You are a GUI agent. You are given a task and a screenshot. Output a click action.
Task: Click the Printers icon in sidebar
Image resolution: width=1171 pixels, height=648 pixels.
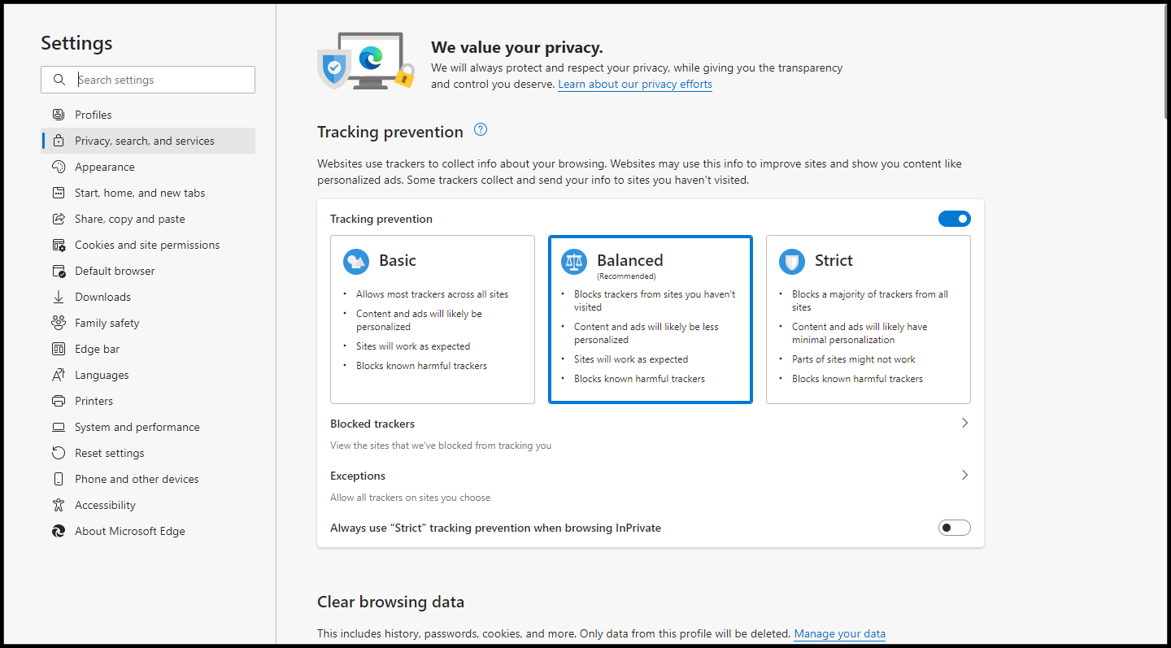59,401
